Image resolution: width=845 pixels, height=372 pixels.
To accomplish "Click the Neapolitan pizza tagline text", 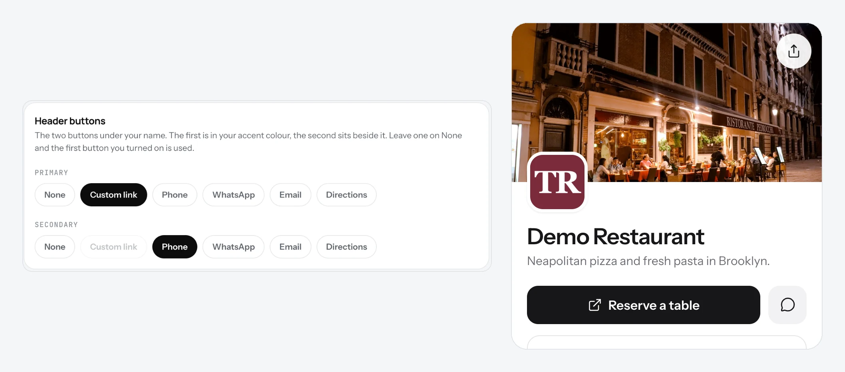I will pos(648,261).
